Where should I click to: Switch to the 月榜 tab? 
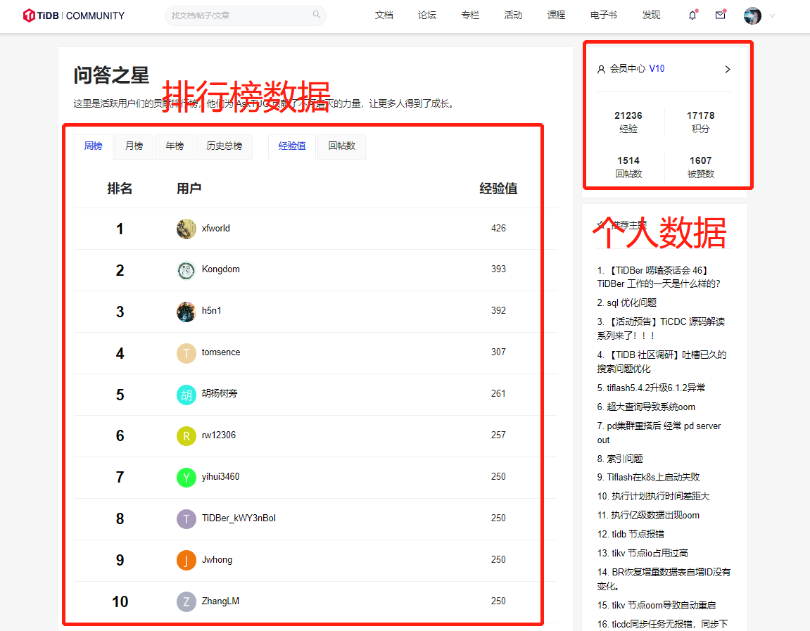tap(134, 146)
